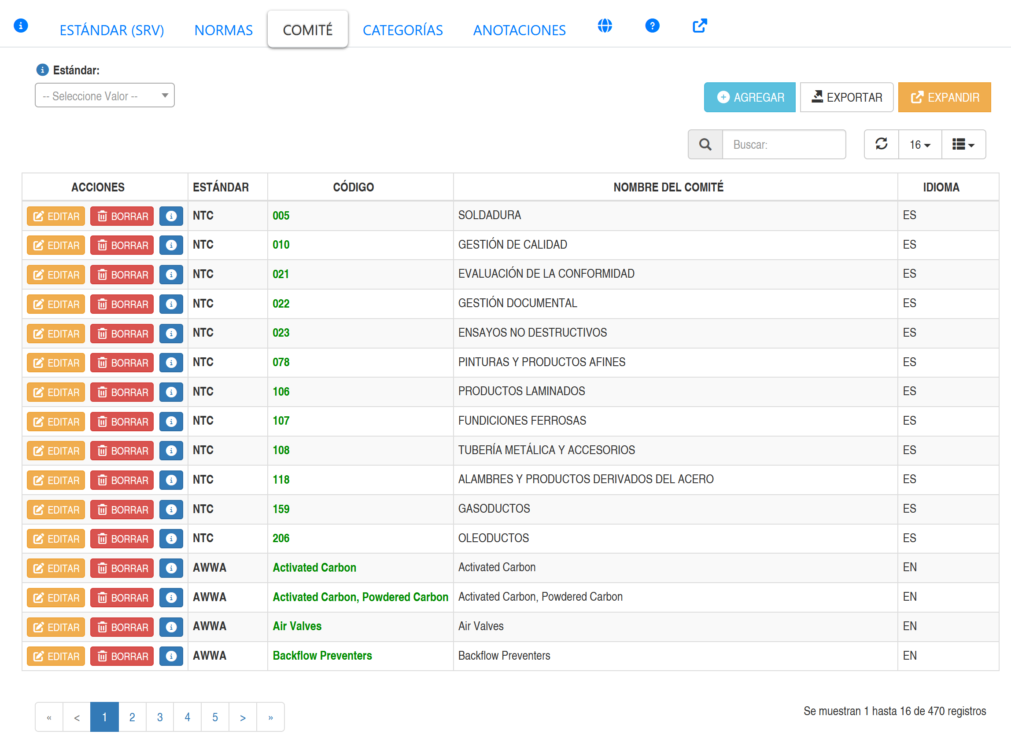Viewport: 1011px width, 738px height.
Task: Expand the 16 rows-per-page dropdown
Action: 919,144
